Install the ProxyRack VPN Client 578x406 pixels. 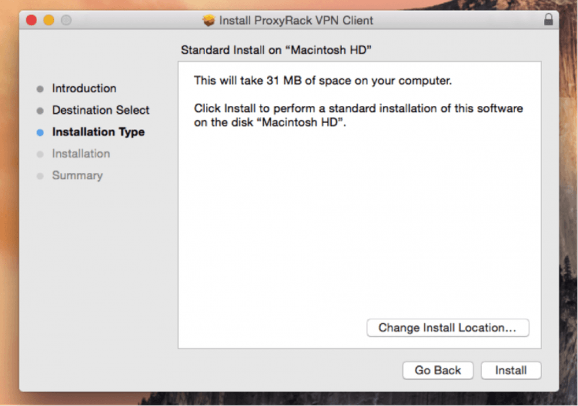pos(511,370)
